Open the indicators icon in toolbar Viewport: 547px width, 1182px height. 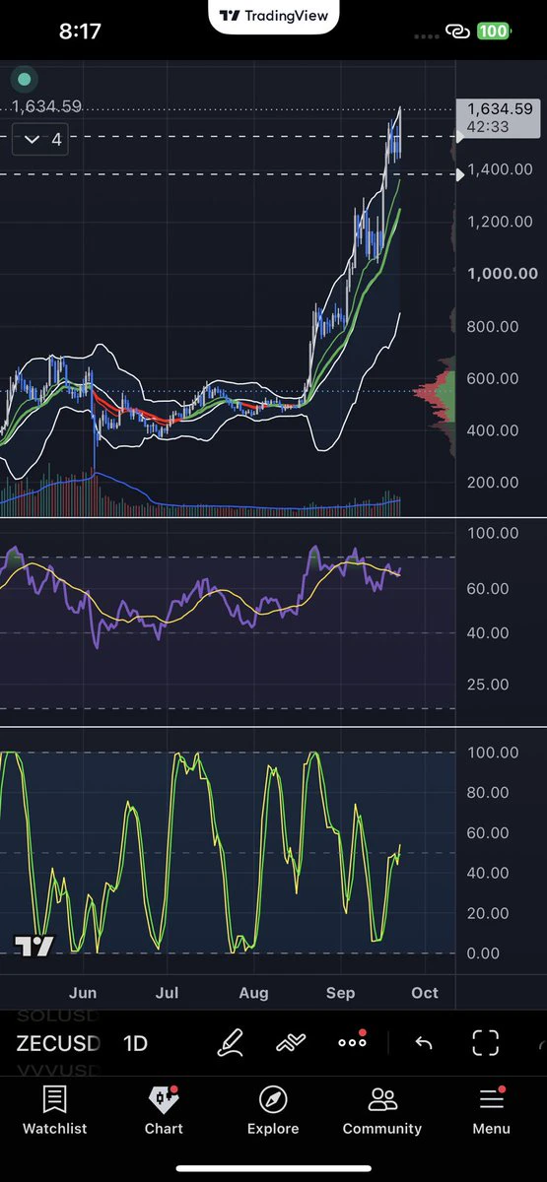291,1042
